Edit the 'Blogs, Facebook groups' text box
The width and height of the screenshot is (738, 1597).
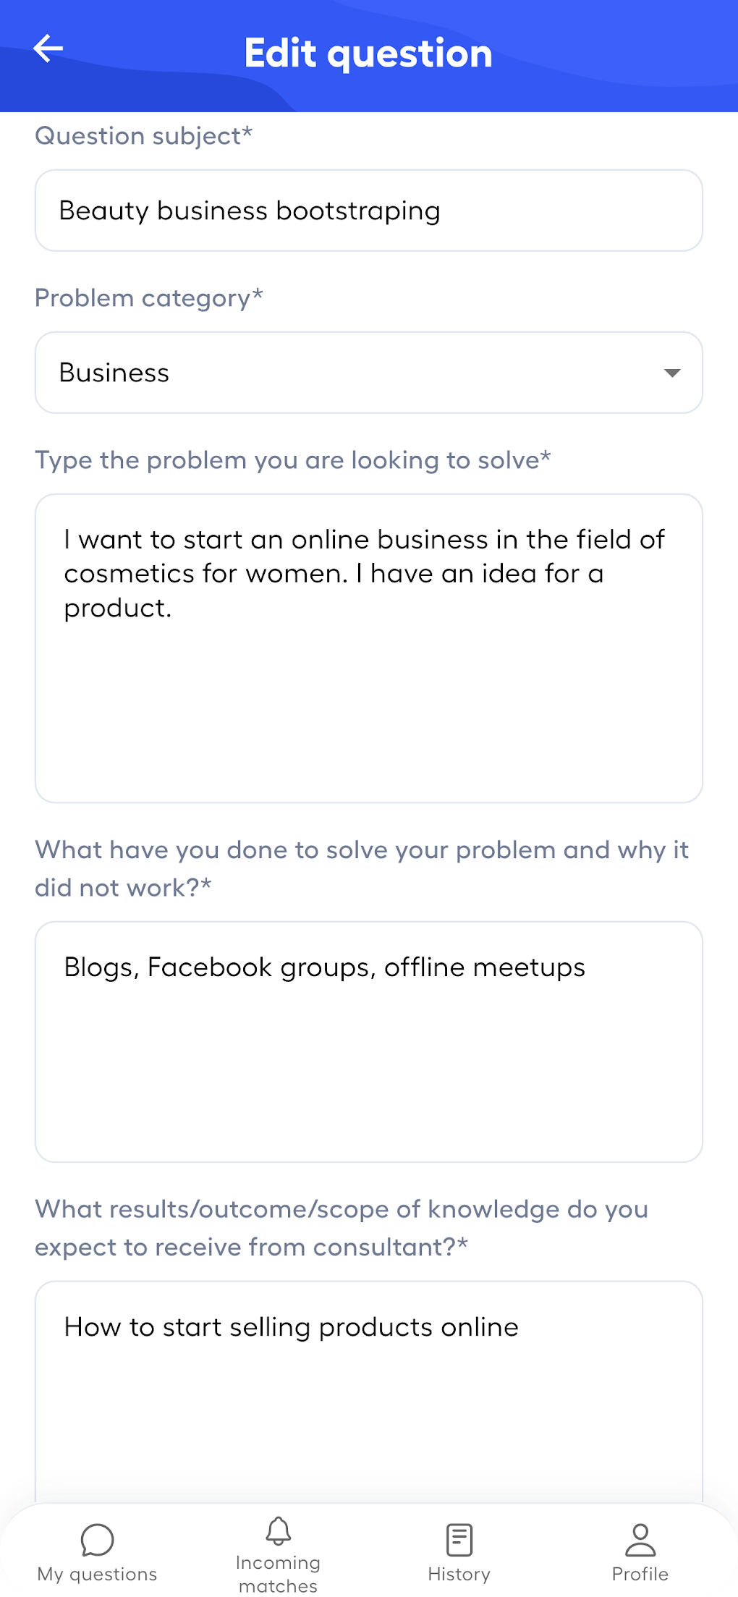tap(368, 1041)
